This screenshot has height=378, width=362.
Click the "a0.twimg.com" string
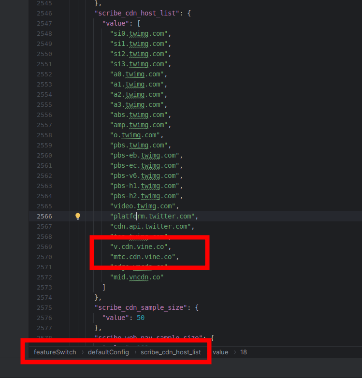[x=137, y=74]
